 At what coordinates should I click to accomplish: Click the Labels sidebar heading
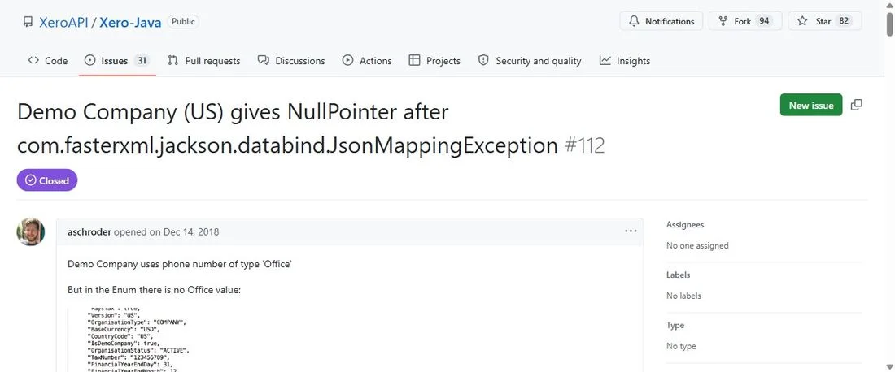coord(678,275)
